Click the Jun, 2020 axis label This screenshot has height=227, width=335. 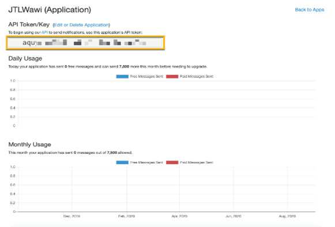tap(234, 216)
